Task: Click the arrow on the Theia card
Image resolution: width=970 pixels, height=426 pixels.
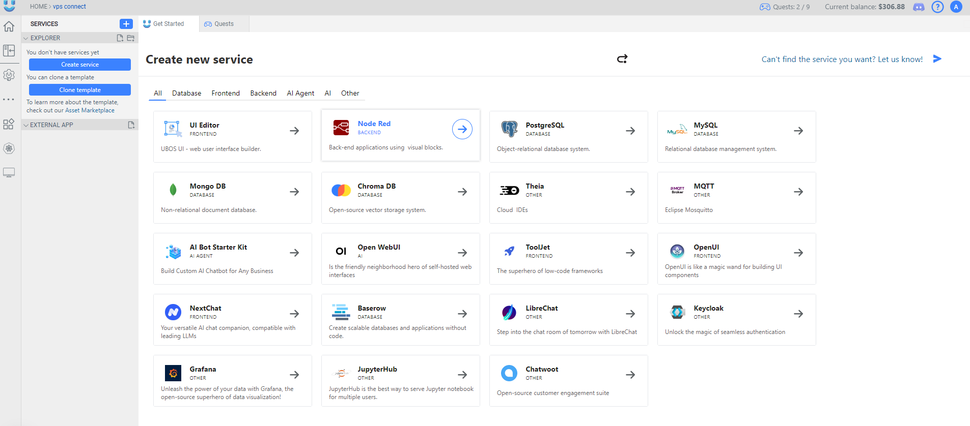Action: 630,192
